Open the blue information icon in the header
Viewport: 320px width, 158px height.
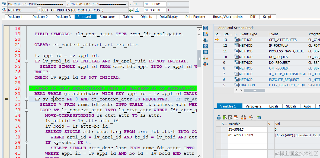pyautogui.click(x=137, y=10)
